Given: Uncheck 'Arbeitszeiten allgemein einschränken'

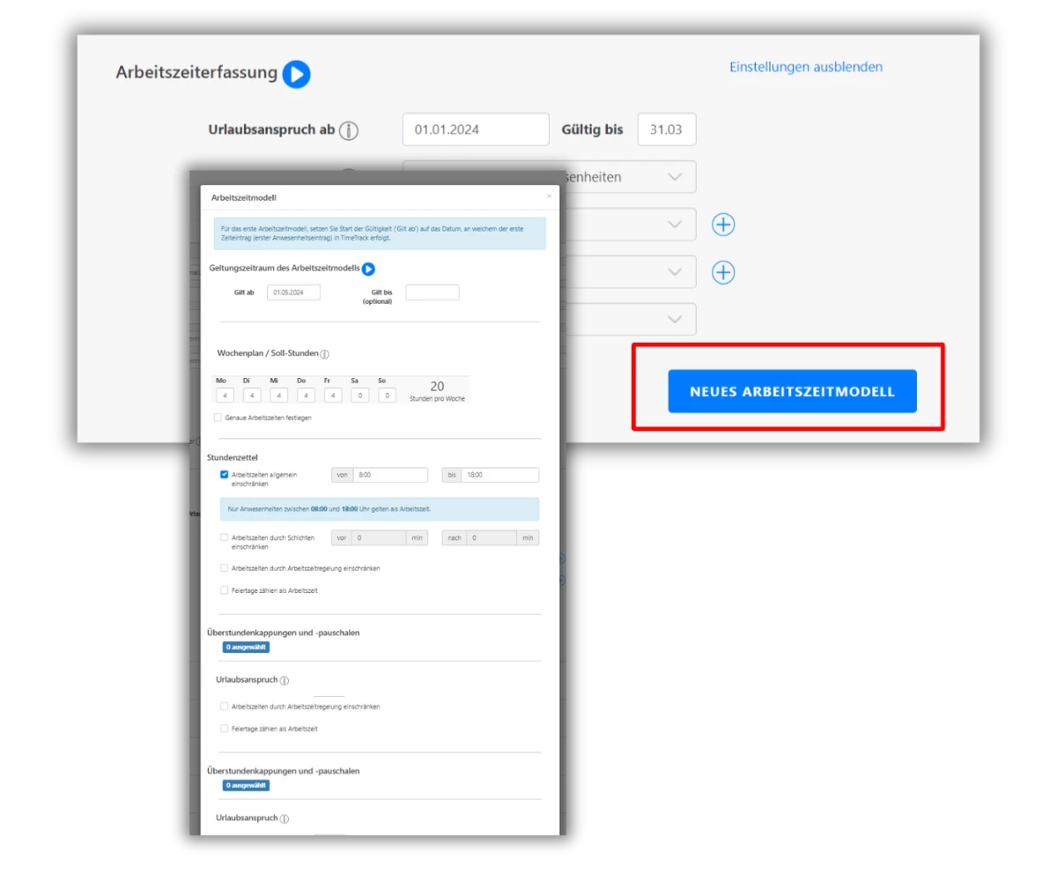Looking at the screenshot, I should pos(225,475).
